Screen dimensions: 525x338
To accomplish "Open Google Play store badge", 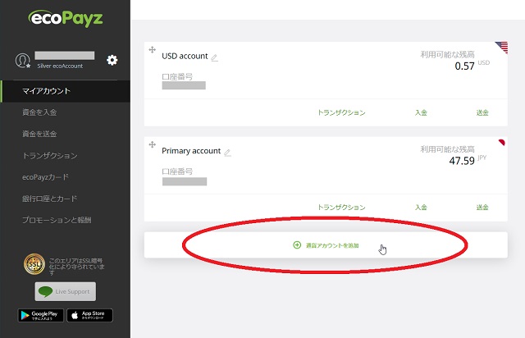I will coord(39,315).
